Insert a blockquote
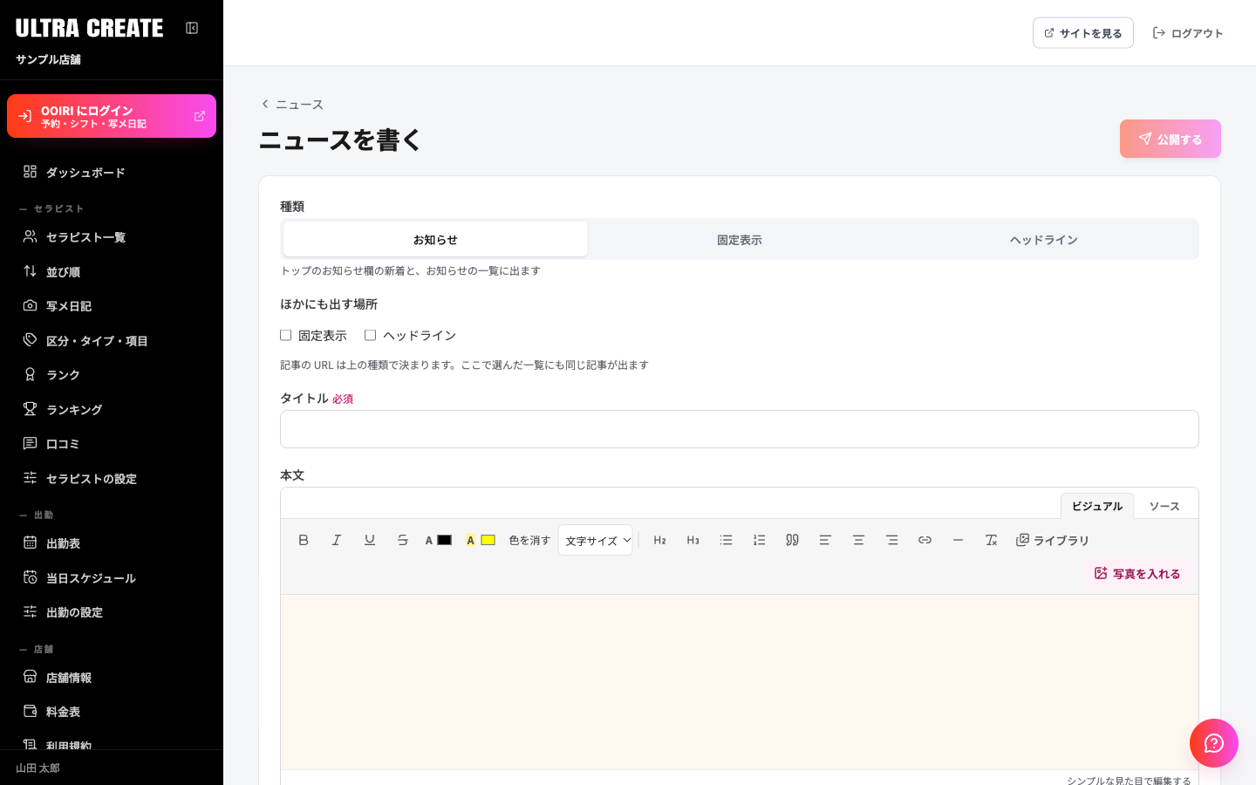1256x785 pixels. tap(792, 540)
